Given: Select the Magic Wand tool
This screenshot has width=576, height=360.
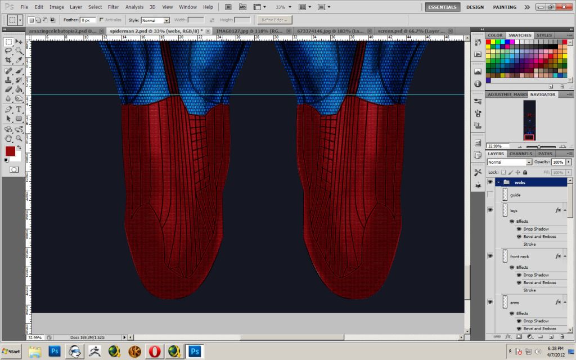Looking at the screenshot, I should [x=19, y=51].
